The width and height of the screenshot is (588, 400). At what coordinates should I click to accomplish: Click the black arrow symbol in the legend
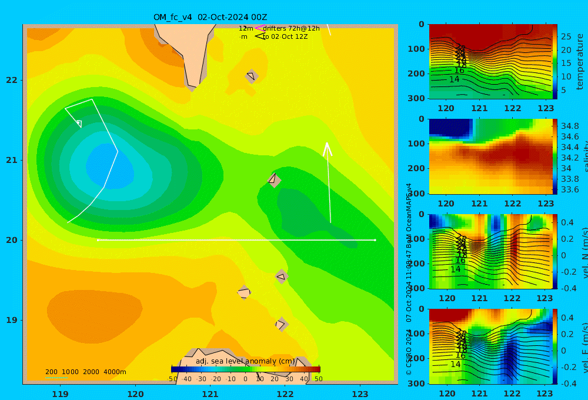(x=260, y=36)
